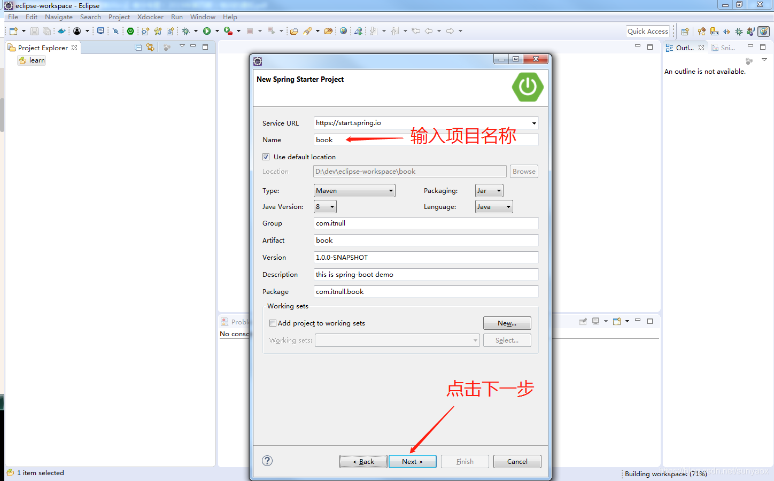Click the green Run toolbar button

207,31
